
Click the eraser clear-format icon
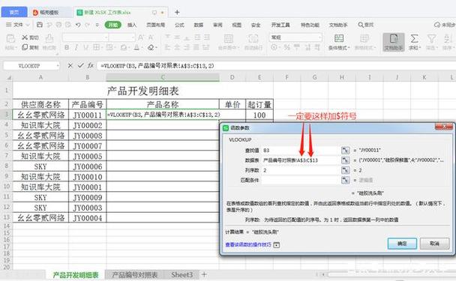(x=151, y=47)
